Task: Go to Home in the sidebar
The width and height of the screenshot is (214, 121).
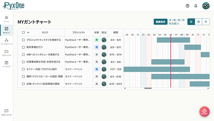Action: (x=6, y=19)
